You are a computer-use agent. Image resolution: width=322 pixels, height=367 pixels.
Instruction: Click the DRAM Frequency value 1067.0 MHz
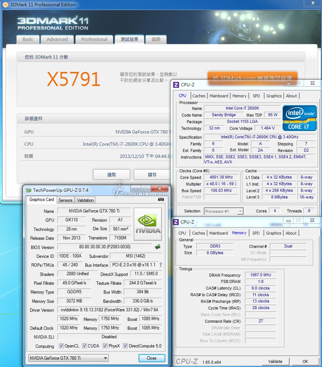click(261, 275)
